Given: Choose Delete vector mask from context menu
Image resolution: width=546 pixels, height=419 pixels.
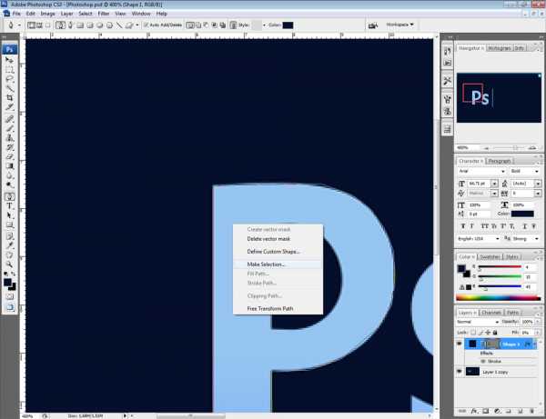Looking at the screenshot, I should coord(278,239).
